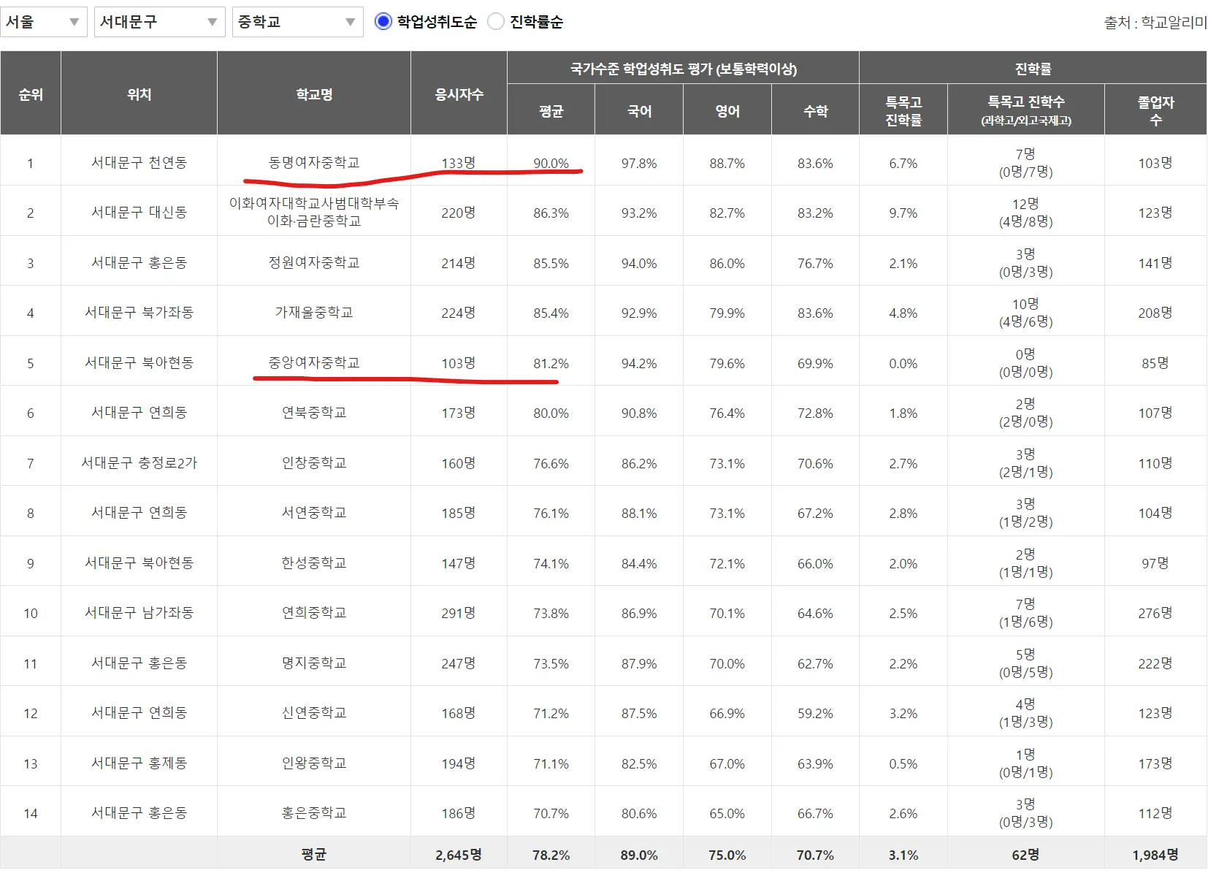The width and height of the screenshot is (1208, 873).
Task: Click the 90.0% average for 동명여자중학교
Action: coord(551,163)
